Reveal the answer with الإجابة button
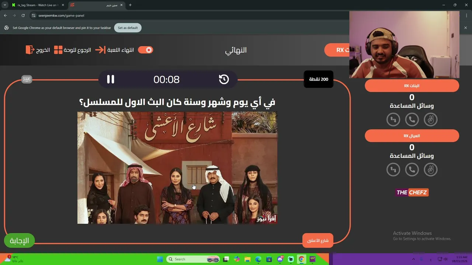472x265 pixels. coord(19,241)
